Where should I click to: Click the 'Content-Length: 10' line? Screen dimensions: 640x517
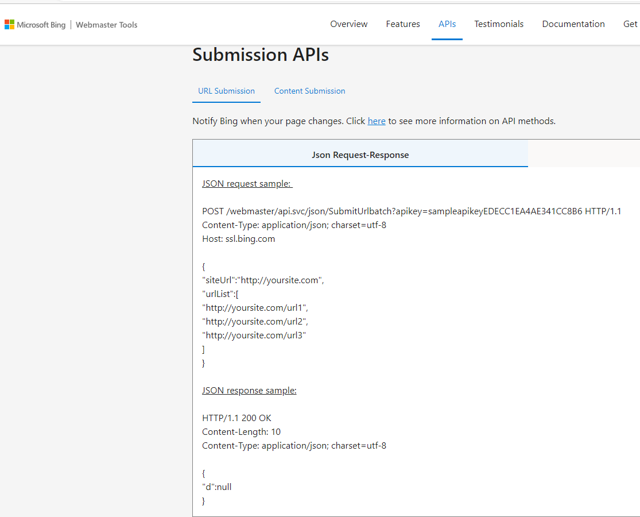coord(241,432)
